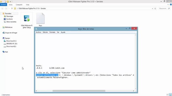This screenshot has width=172, height=96.
Task: Click properties quick access toolbar icon
Action: [5, 2]
